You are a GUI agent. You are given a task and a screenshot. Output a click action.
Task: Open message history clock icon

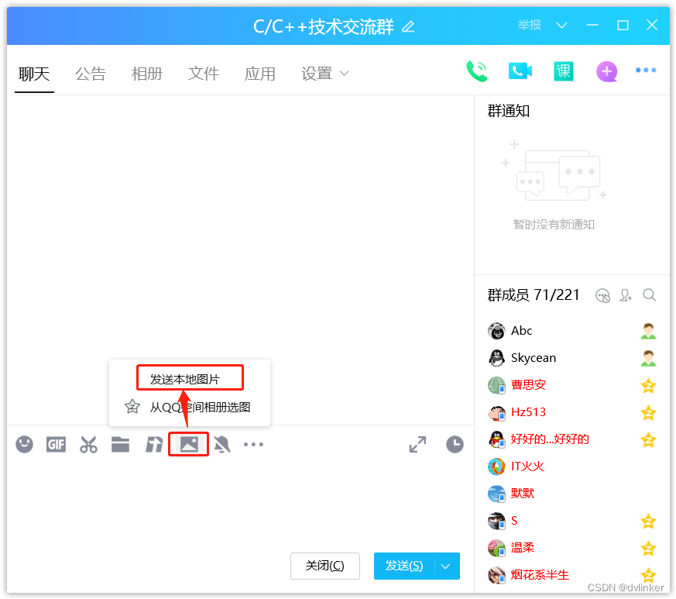click(x=455, y=445)
